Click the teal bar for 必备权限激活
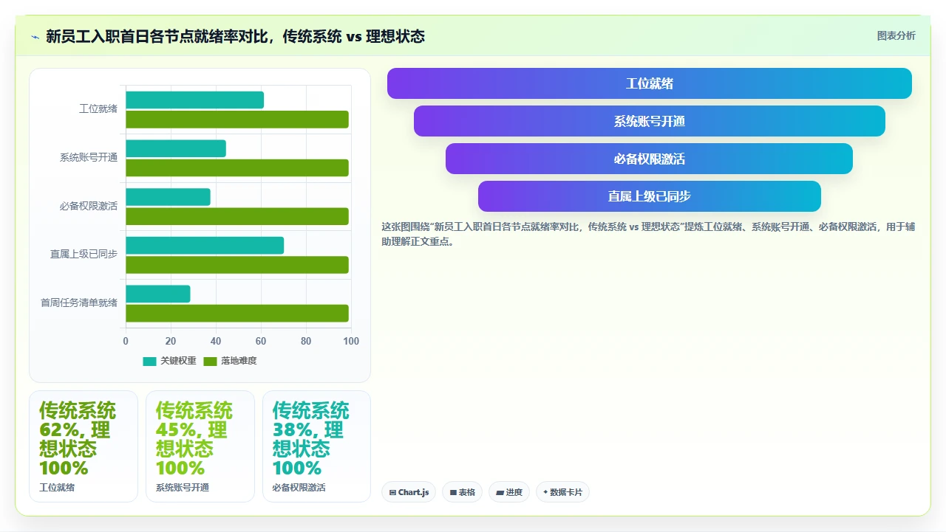946x532 pixels. point(168,197)
